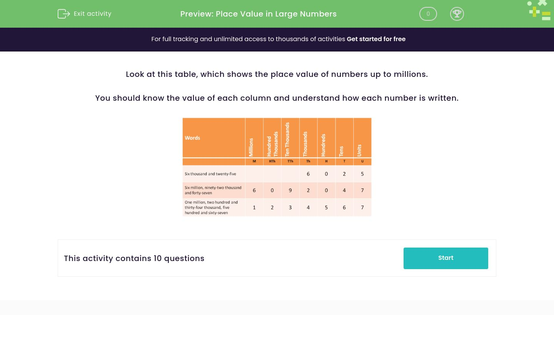The height and width of the screenshot is (346, 554).
Task: Click the digit 5 in the Units column
Action: (x=362, y=174)
